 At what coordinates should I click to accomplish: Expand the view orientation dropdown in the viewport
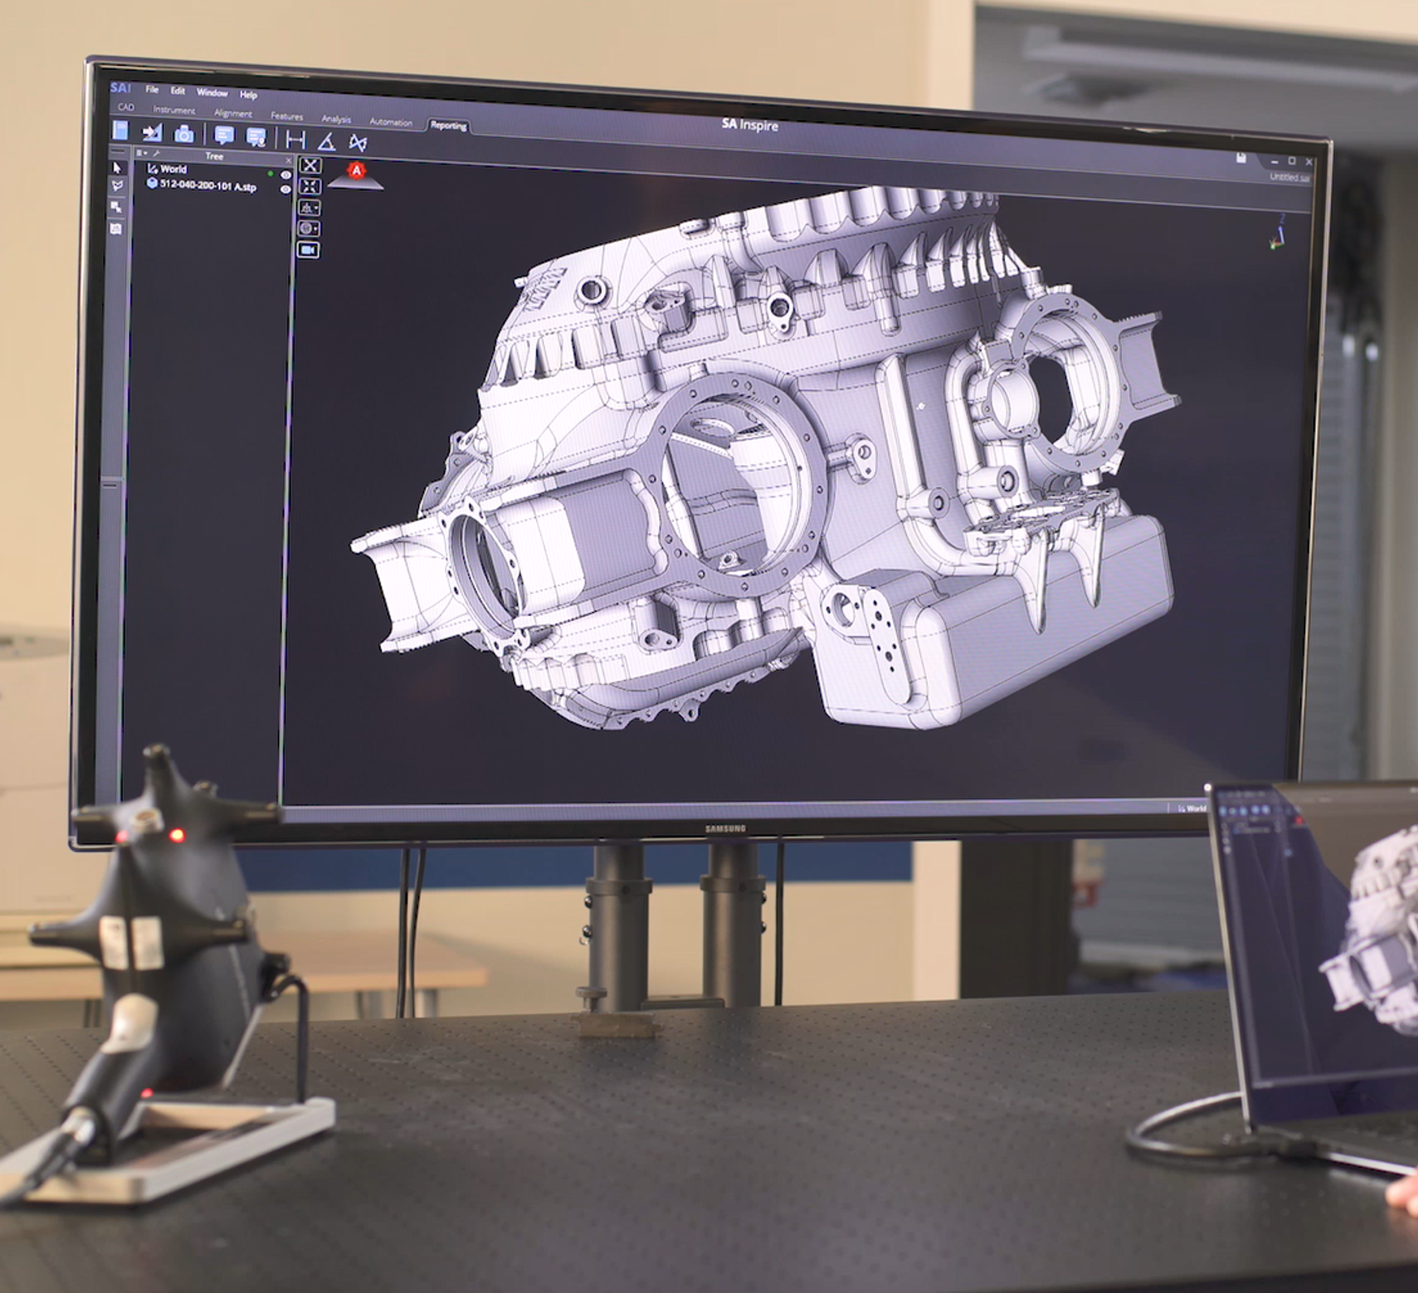point(309,208)
